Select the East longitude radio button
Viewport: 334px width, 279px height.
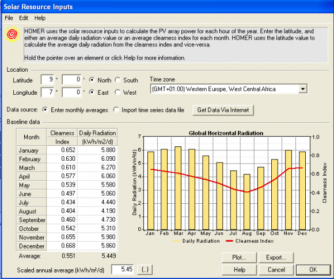tap(92, 92)
